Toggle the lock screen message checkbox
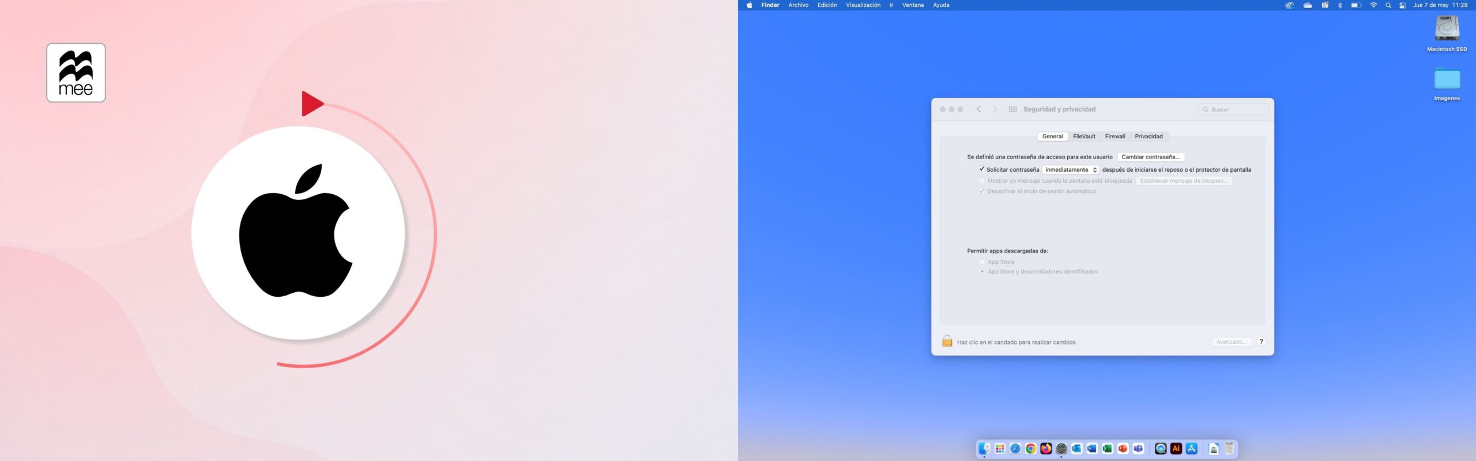This screenshot has height=461, width=1476. (981, 180)
